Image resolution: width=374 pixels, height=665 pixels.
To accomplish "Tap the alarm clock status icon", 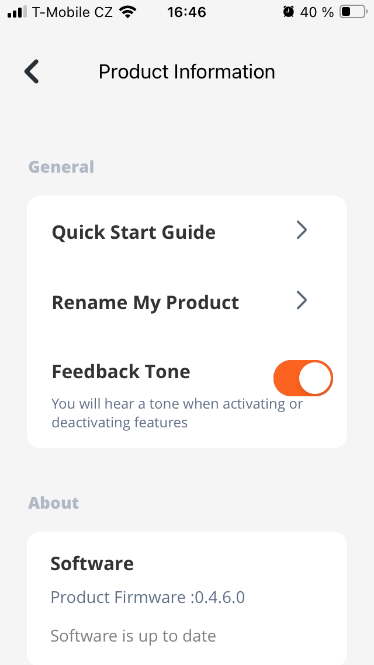I will (288, 12).
